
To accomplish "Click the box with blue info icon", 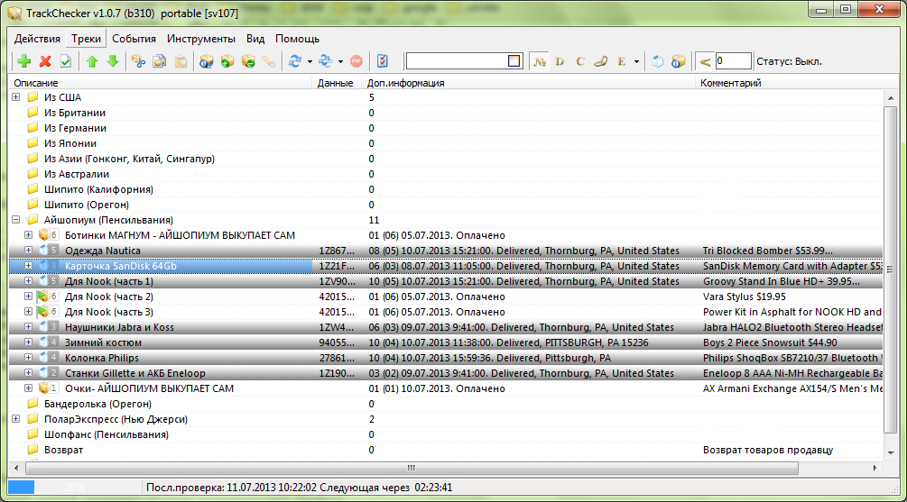I will point(679,61).
